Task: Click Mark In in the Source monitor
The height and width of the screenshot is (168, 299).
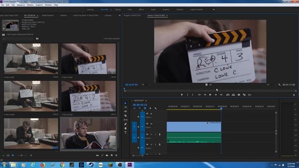Action: pyautogui.click(x=187, y=95)
